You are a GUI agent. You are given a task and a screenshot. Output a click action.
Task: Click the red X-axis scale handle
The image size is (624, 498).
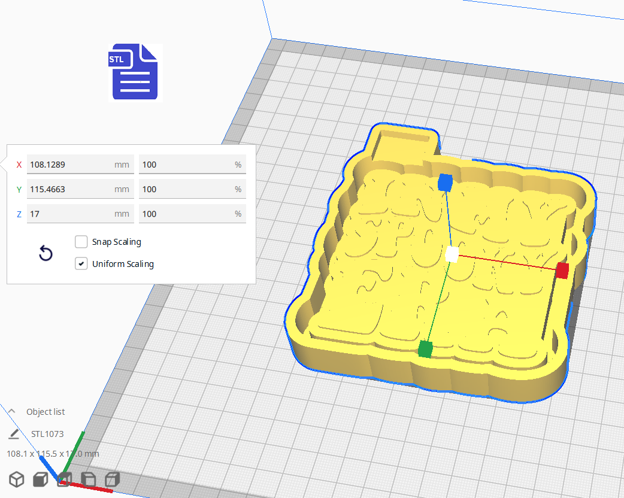(562, 271)
